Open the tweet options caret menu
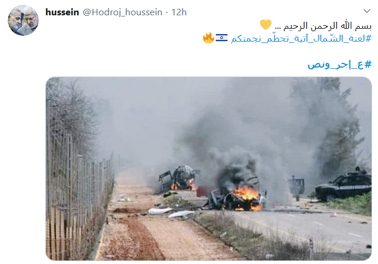 point(367,11)
